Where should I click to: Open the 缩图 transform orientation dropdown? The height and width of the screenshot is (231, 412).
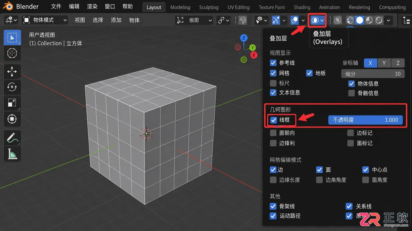coord(194,20)
